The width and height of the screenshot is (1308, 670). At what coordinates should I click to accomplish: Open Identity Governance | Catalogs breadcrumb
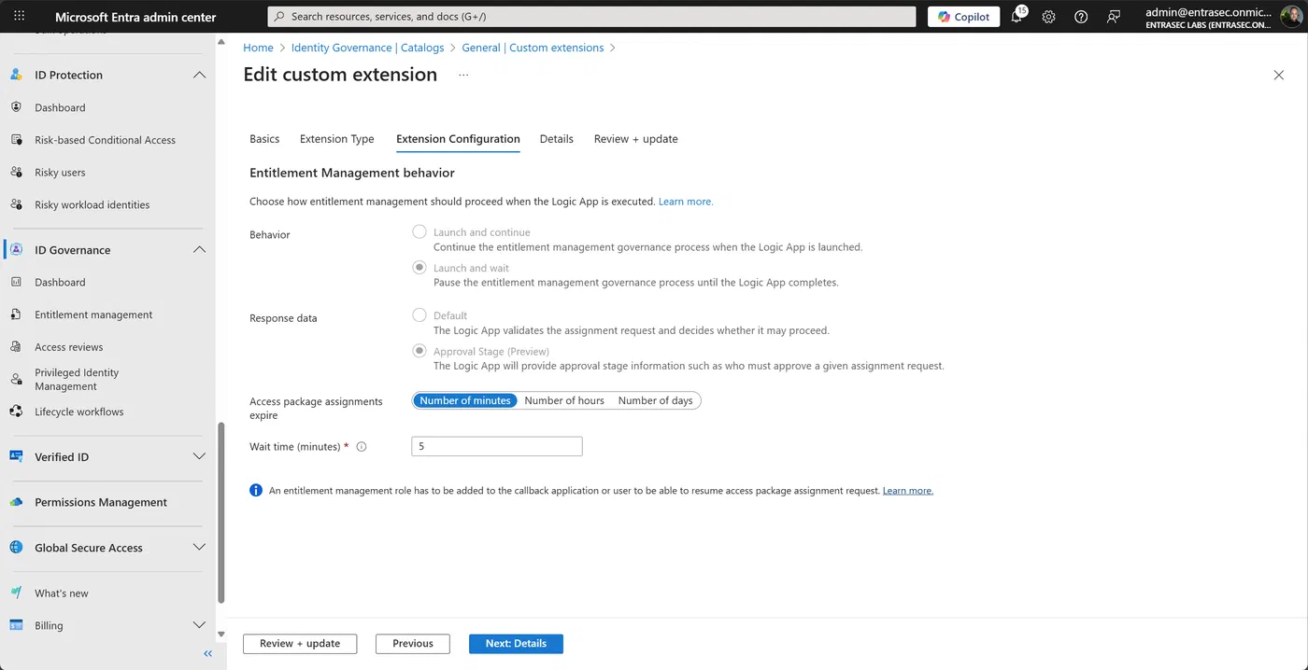click(367, 48)
